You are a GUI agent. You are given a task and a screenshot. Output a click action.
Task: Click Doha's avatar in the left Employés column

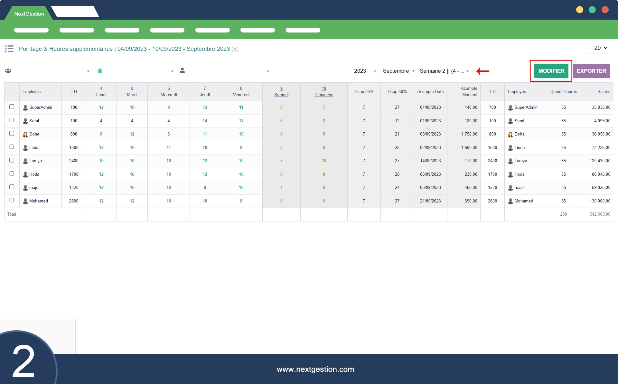pyautogui.click(x=25, y=134)
